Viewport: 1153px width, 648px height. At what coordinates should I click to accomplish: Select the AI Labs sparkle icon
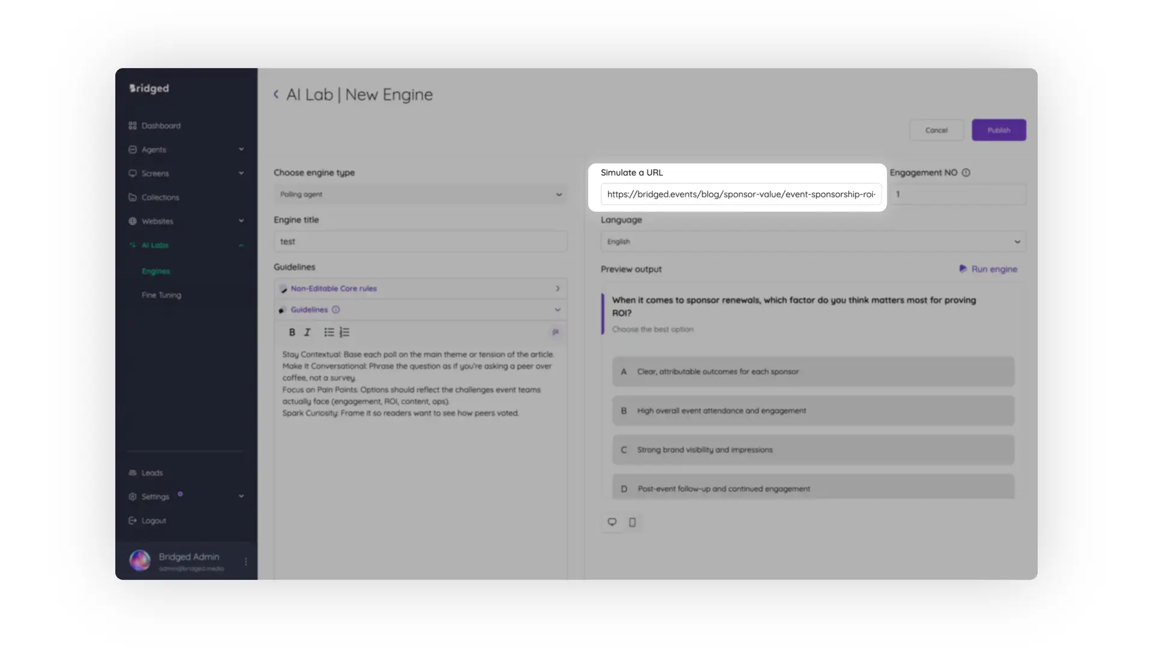click(133, 245)
